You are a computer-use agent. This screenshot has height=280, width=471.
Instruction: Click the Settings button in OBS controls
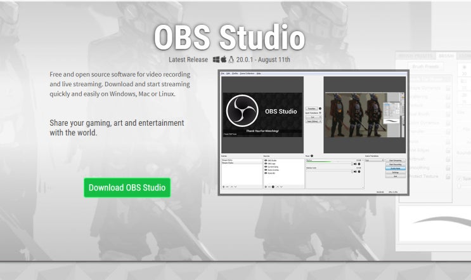pyautogui.click(x=396, y=172)
